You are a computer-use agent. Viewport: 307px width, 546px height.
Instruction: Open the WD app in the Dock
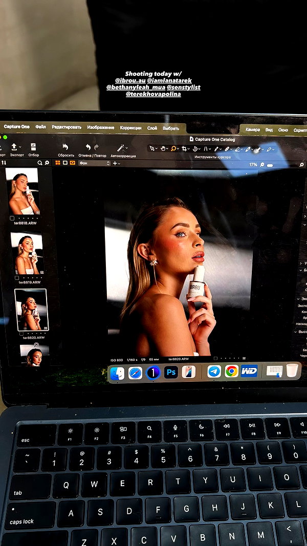click(x=249, y=370)
